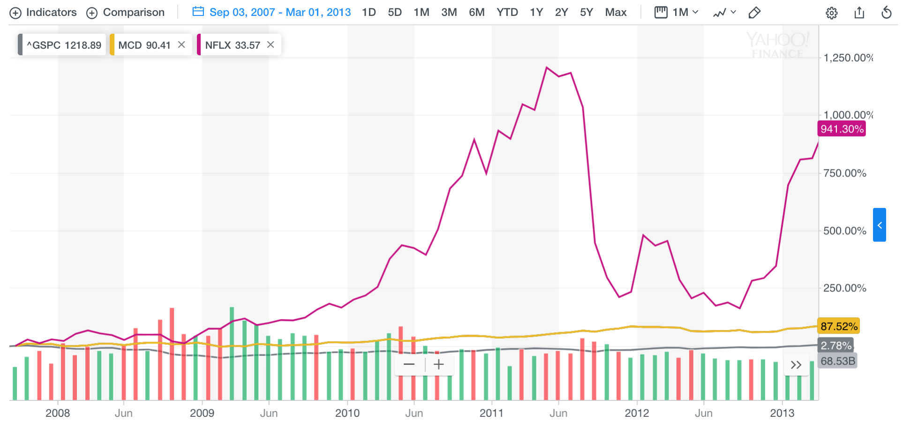Open the 1M interval dropdown
The image size is (903, 429).
pos(685,12)
